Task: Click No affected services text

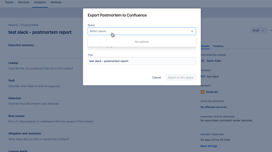Action: (x=213, y=107)
